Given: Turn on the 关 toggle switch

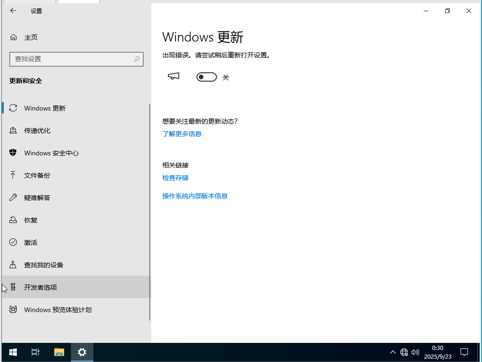Looking at the screenshot, I should pyautogui.click(x=207, y=77).
